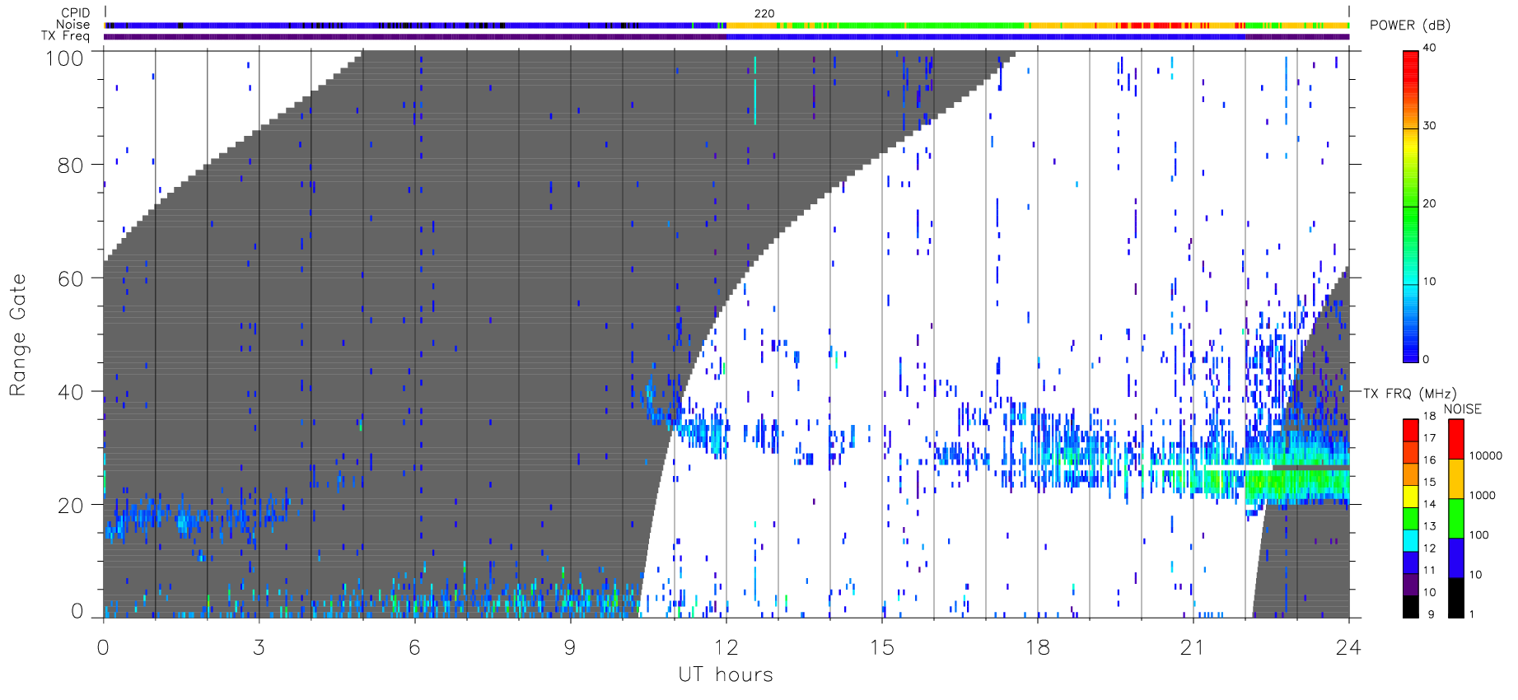Viewport: 1518px width, 700px height.
Task: Click the "40" label on POWER scale
Action: pyautogui.click(x=1429, y=48)
